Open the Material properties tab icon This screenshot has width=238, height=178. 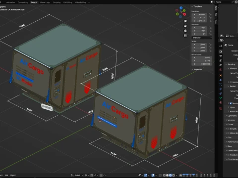(x=221, y=103)
